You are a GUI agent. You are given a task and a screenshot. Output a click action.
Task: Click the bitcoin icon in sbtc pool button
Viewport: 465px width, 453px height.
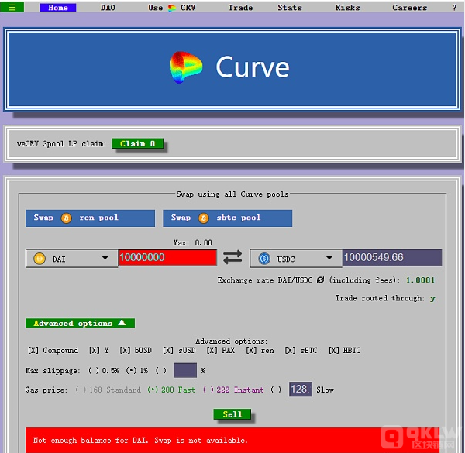tap(203, 218)
